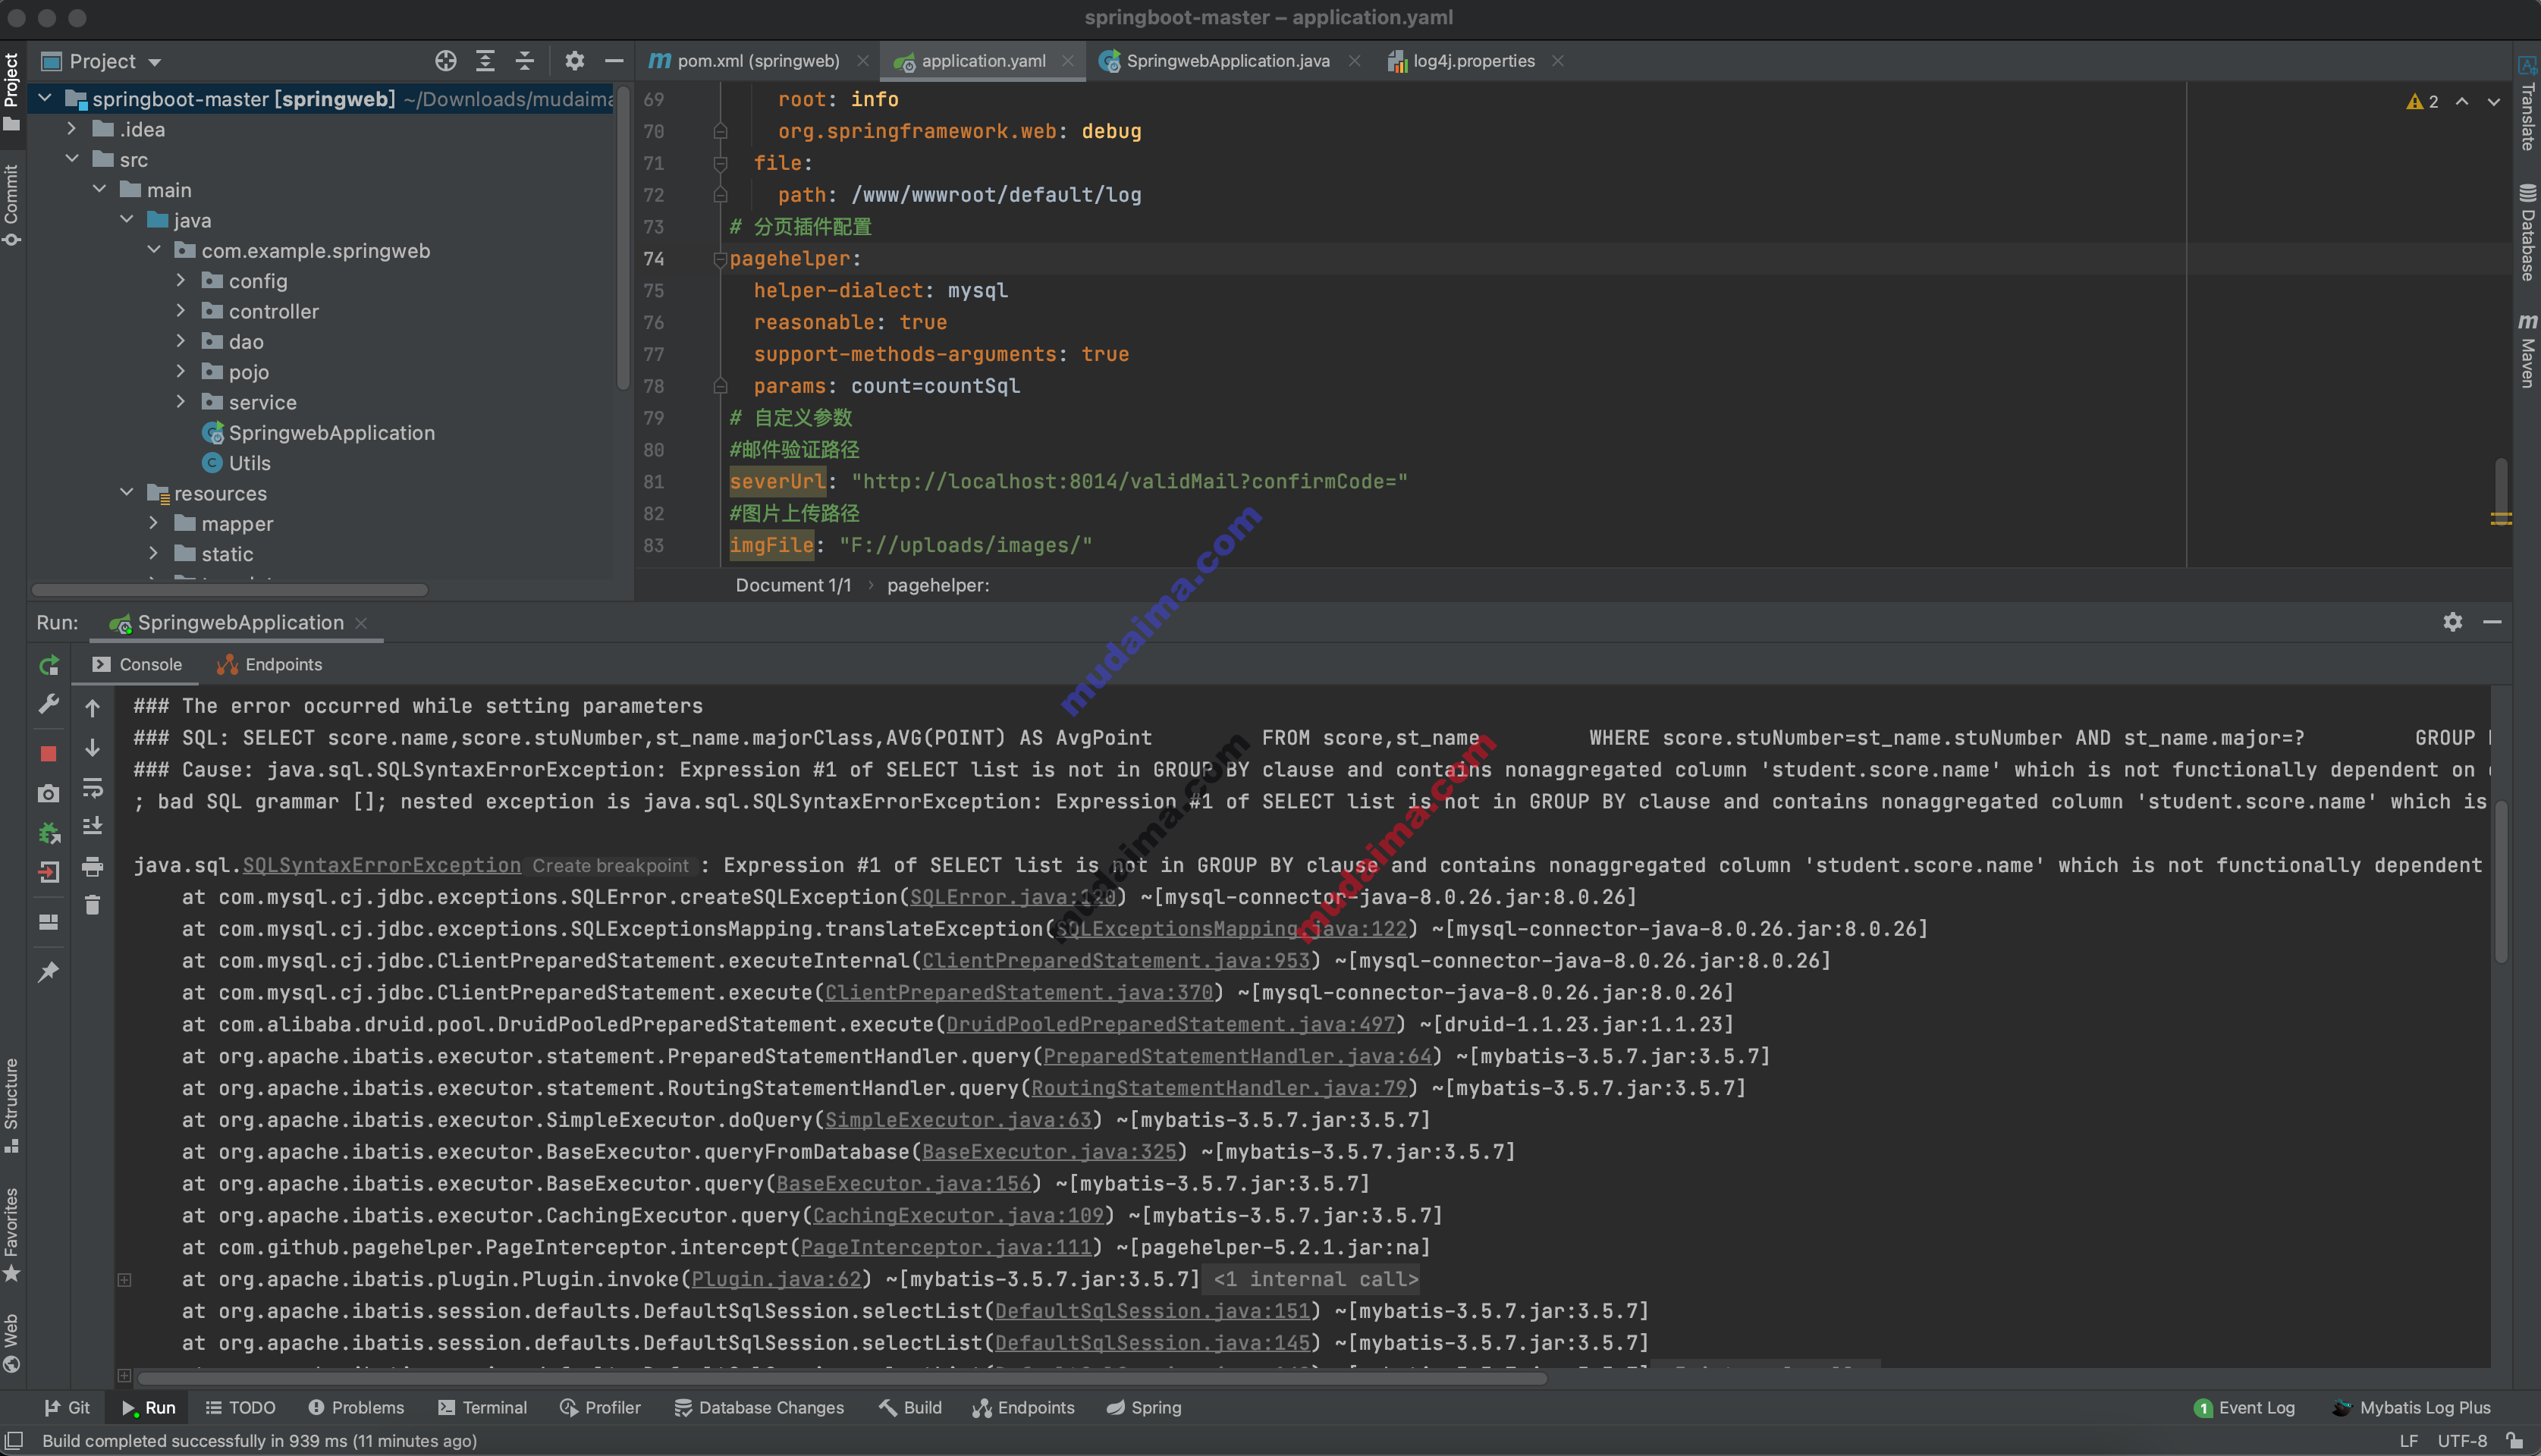Switch to SpringwebApplication.java tab
The height and width of the screenshot is (1456, 2541).
1228,61
